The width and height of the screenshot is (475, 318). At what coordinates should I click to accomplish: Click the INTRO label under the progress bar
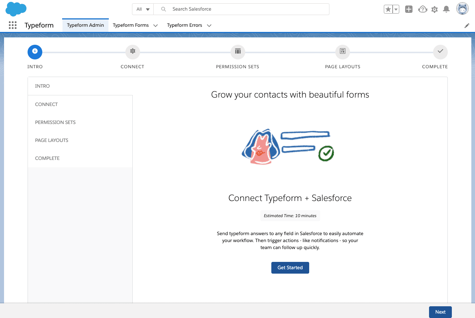tap(35, 67)
